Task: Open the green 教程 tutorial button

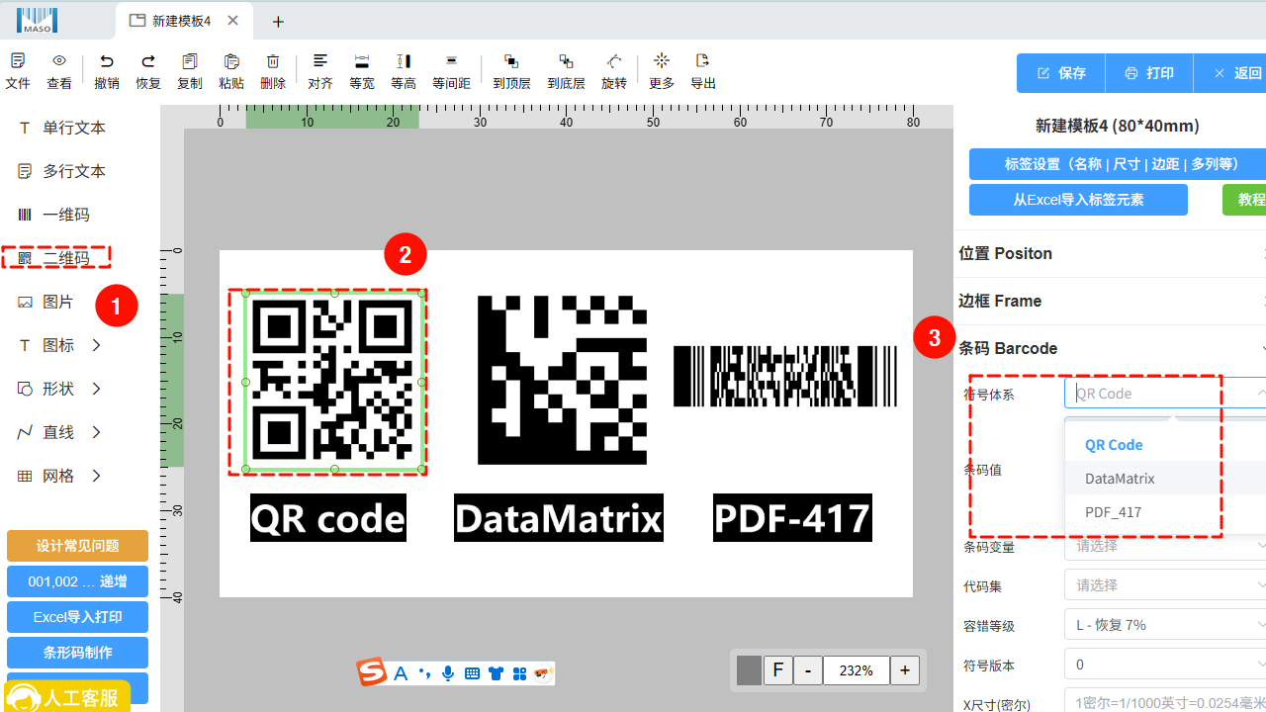Action: [x=1244, y=200]
